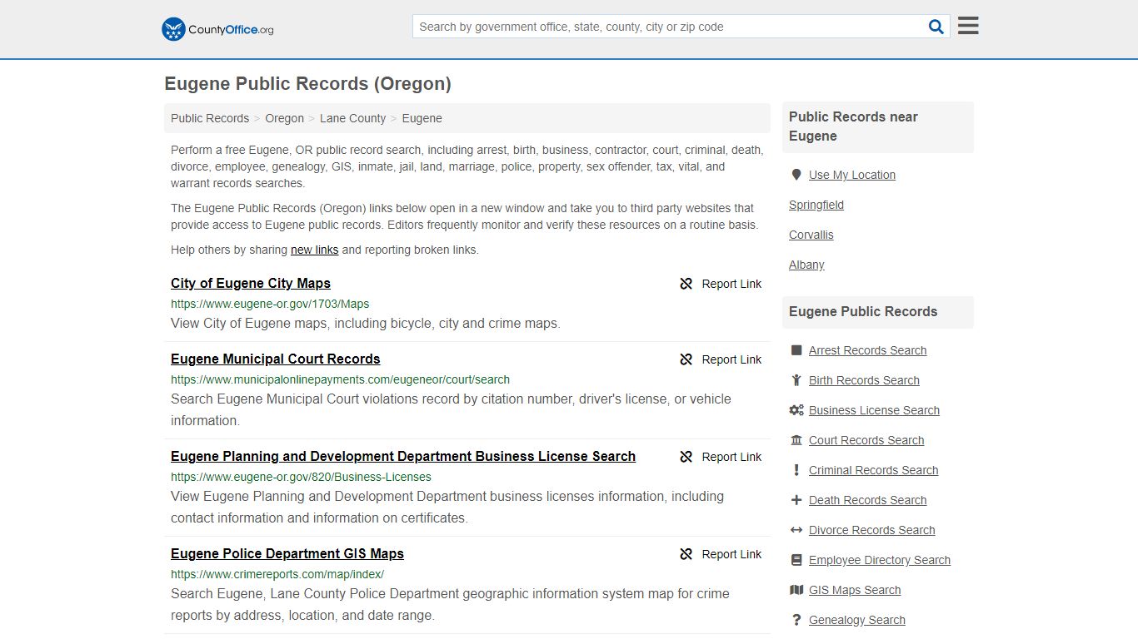The height and width of the screenshot is (639, 1138).
Task: Open Employee Directory Search
Action: pyautogui.click(x=880, y=560)
